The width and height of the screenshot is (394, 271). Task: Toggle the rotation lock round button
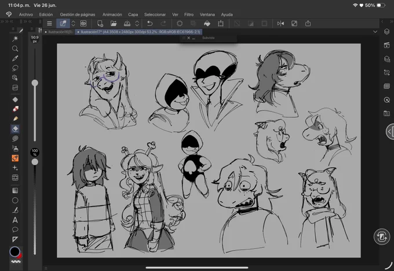pyautogui.click(x=382, y=237)
